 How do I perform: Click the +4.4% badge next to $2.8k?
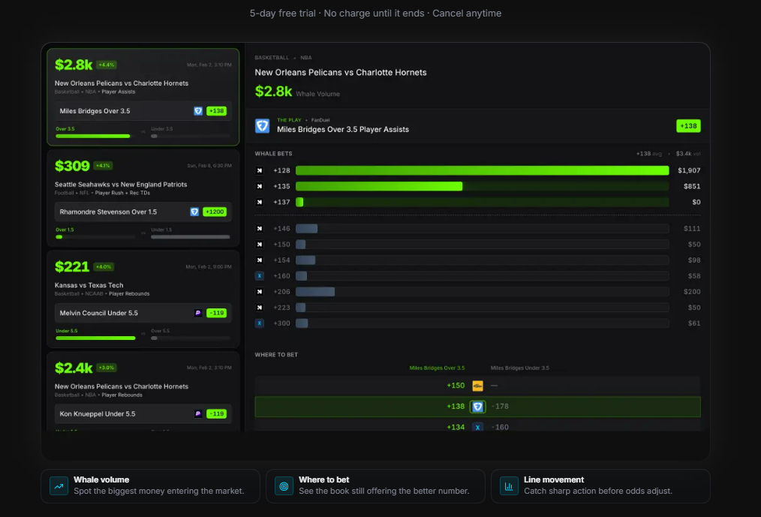tap(107, 65)
